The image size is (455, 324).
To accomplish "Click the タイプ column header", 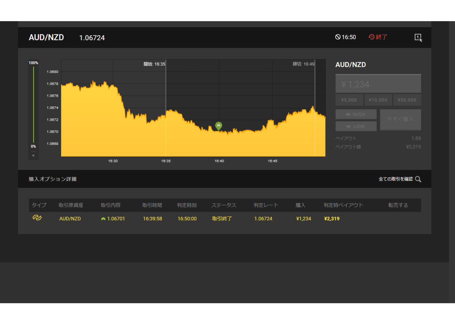I will click(x=39, y=205).
